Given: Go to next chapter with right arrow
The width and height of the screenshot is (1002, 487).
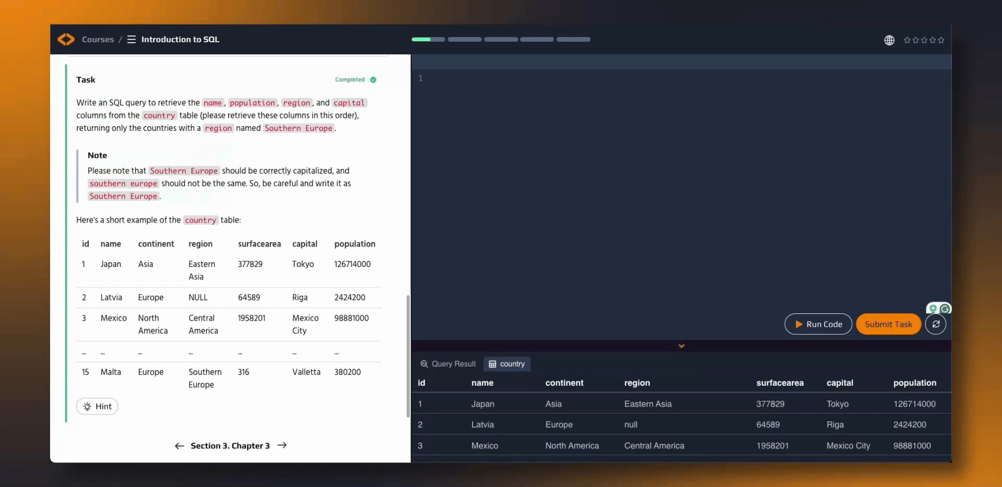Looking at the screenshot, I should click(x=282, y=445).
